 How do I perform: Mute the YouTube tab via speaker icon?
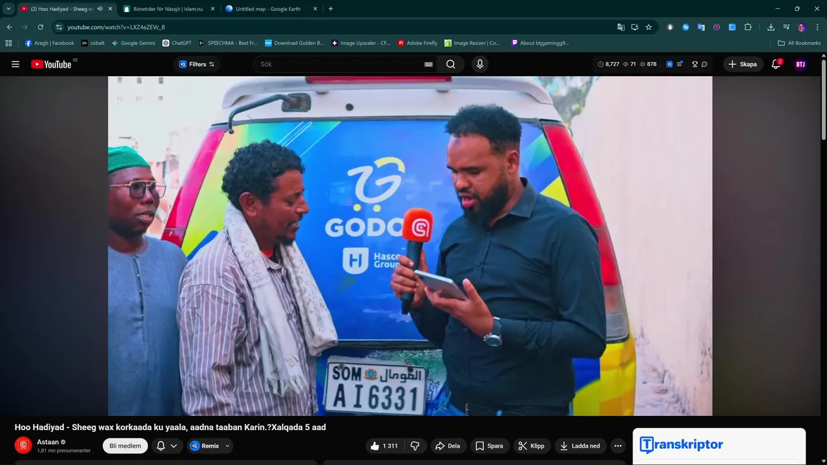click(100, 9)
